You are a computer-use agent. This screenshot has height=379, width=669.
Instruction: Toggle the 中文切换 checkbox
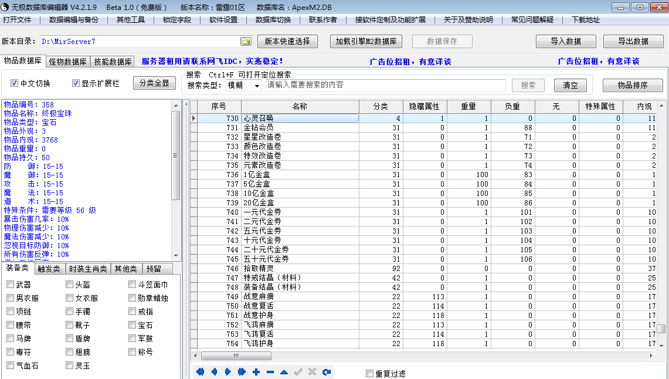tap(14, 83)
